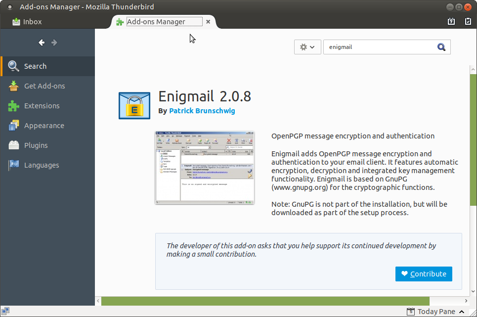Image resolution: width=477 pixels, height=317 pixels.
Task: Click the Inbox tab envelope icon
Action: [16, 22]
